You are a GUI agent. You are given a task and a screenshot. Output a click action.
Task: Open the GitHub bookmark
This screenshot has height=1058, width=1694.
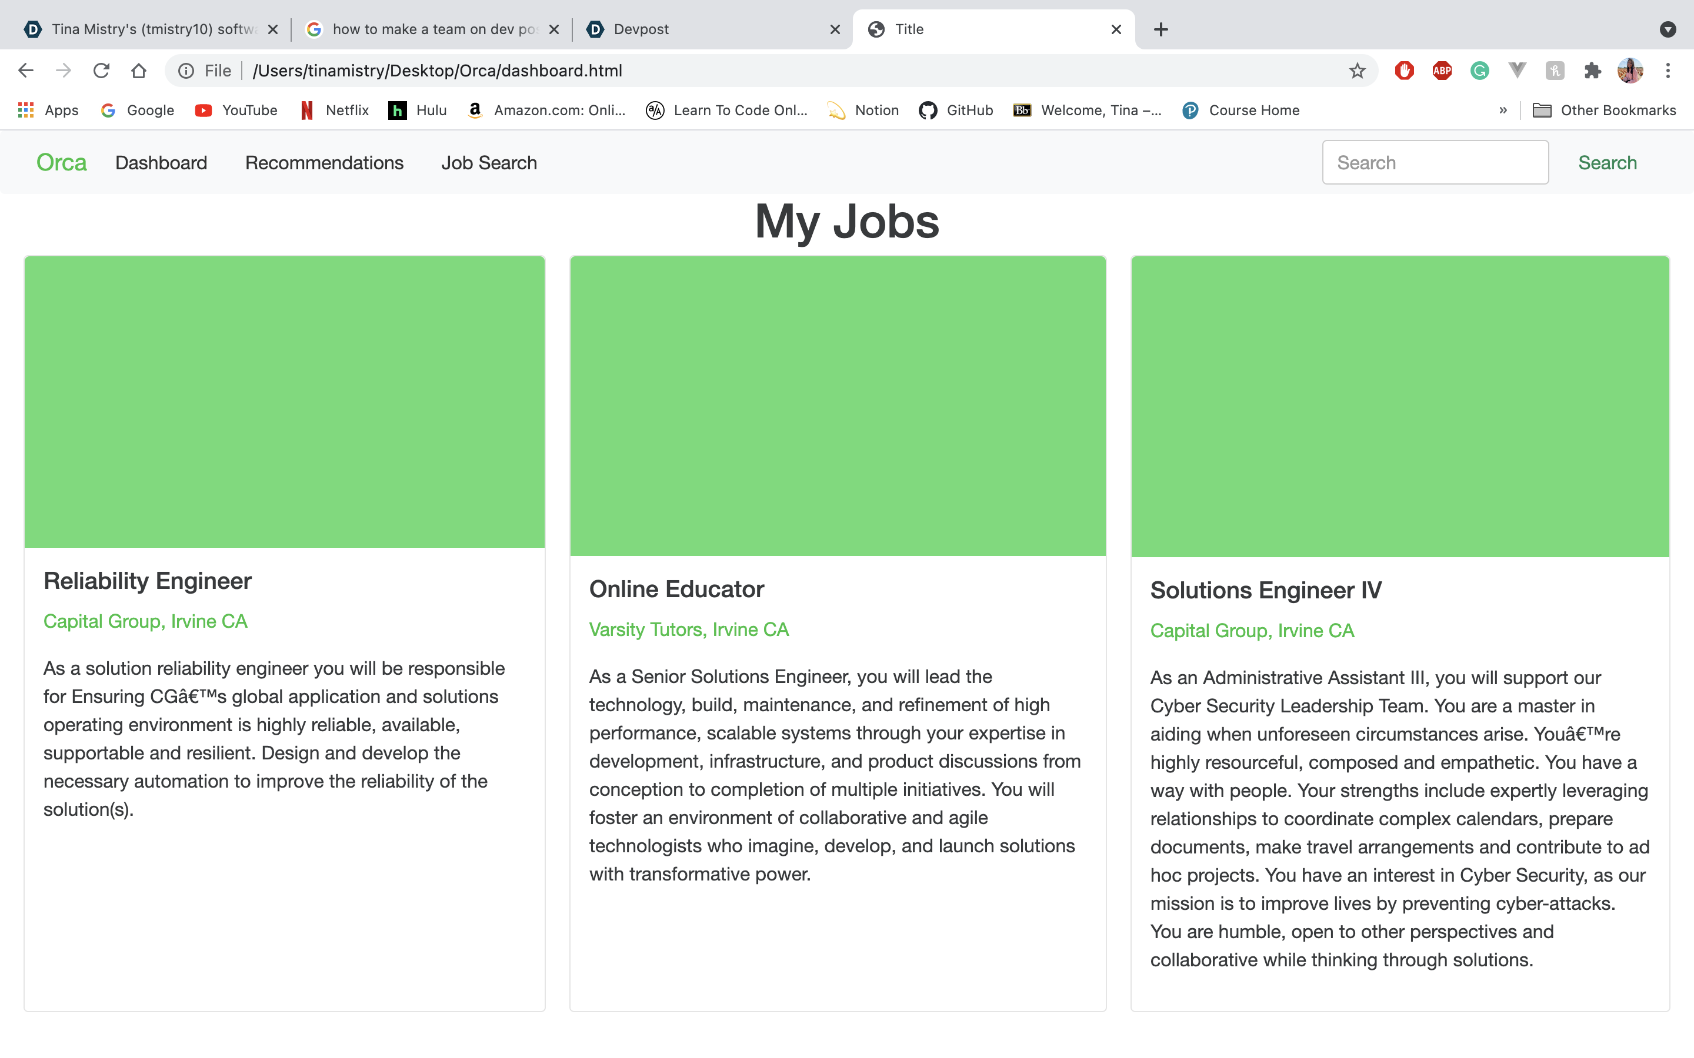956,110
